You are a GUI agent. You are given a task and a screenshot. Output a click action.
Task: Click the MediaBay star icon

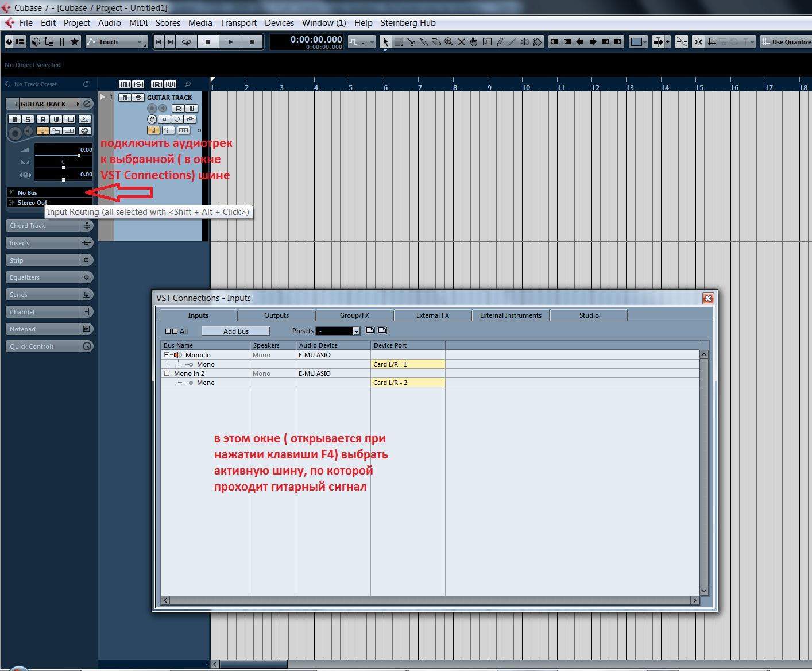(x=75, y=42)
